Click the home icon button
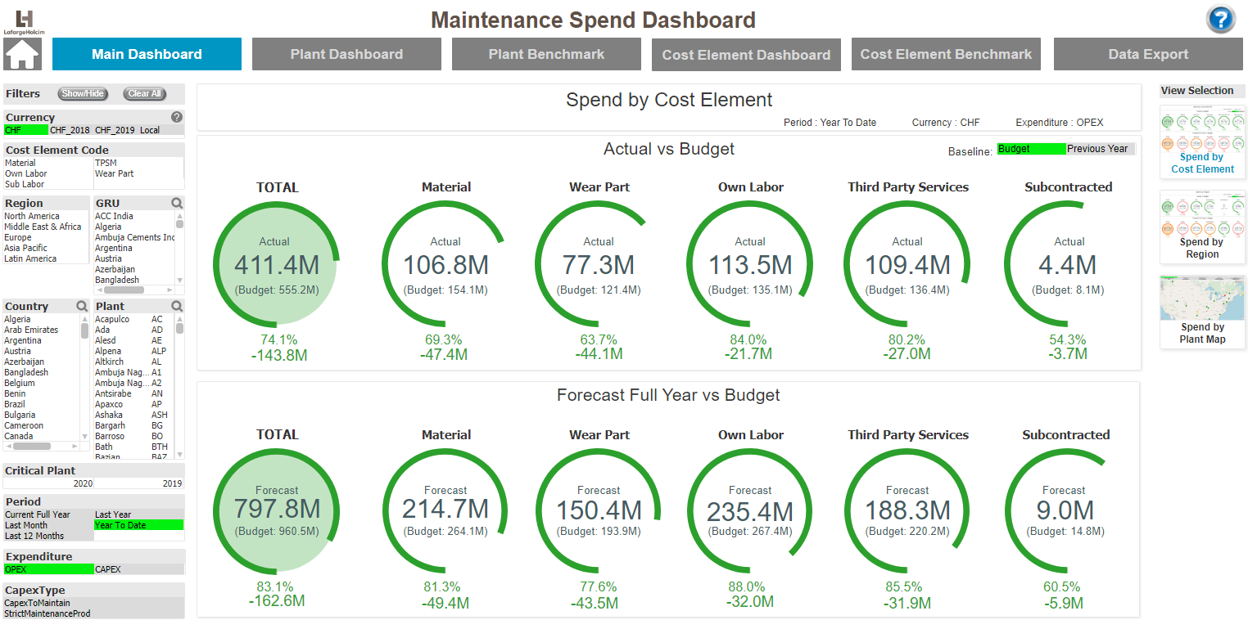The height and width of the screenshot is (620, 1248). click(23, 54)
